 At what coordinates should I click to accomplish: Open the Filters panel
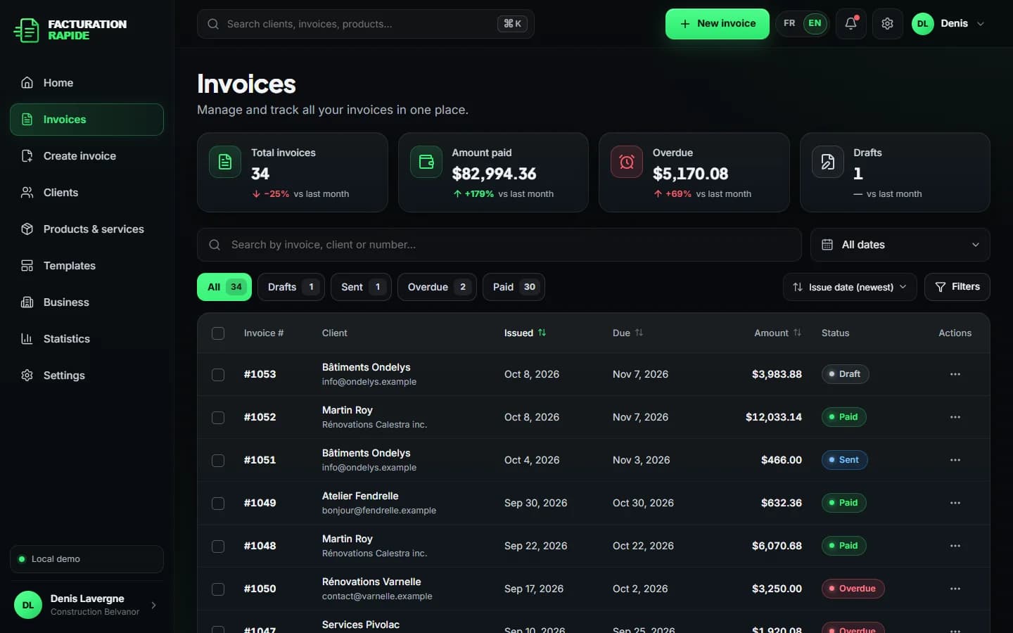[x=957, y=287]
